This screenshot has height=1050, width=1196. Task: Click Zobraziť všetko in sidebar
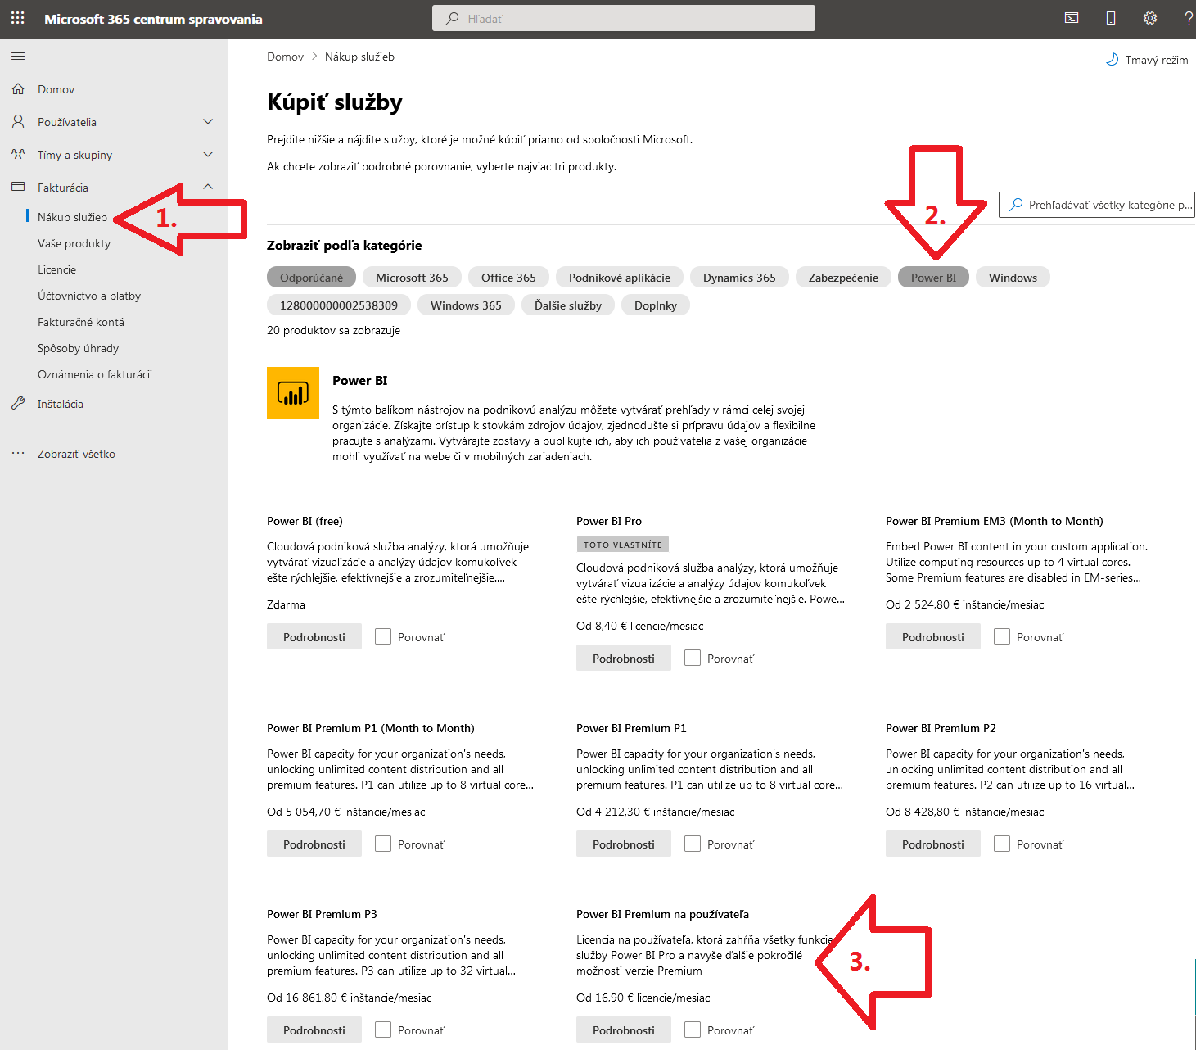click(76, 454)
